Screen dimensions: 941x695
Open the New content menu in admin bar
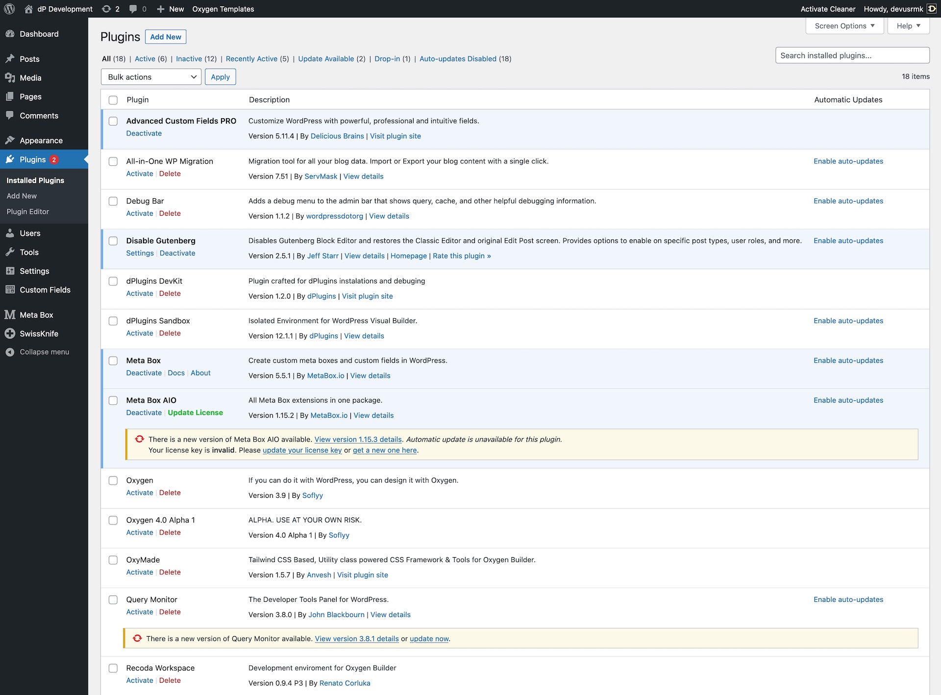tap(170, 9)
